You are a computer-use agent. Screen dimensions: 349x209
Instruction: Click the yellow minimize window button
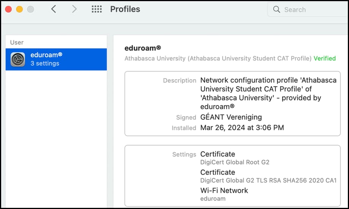[x=19, y=9]
